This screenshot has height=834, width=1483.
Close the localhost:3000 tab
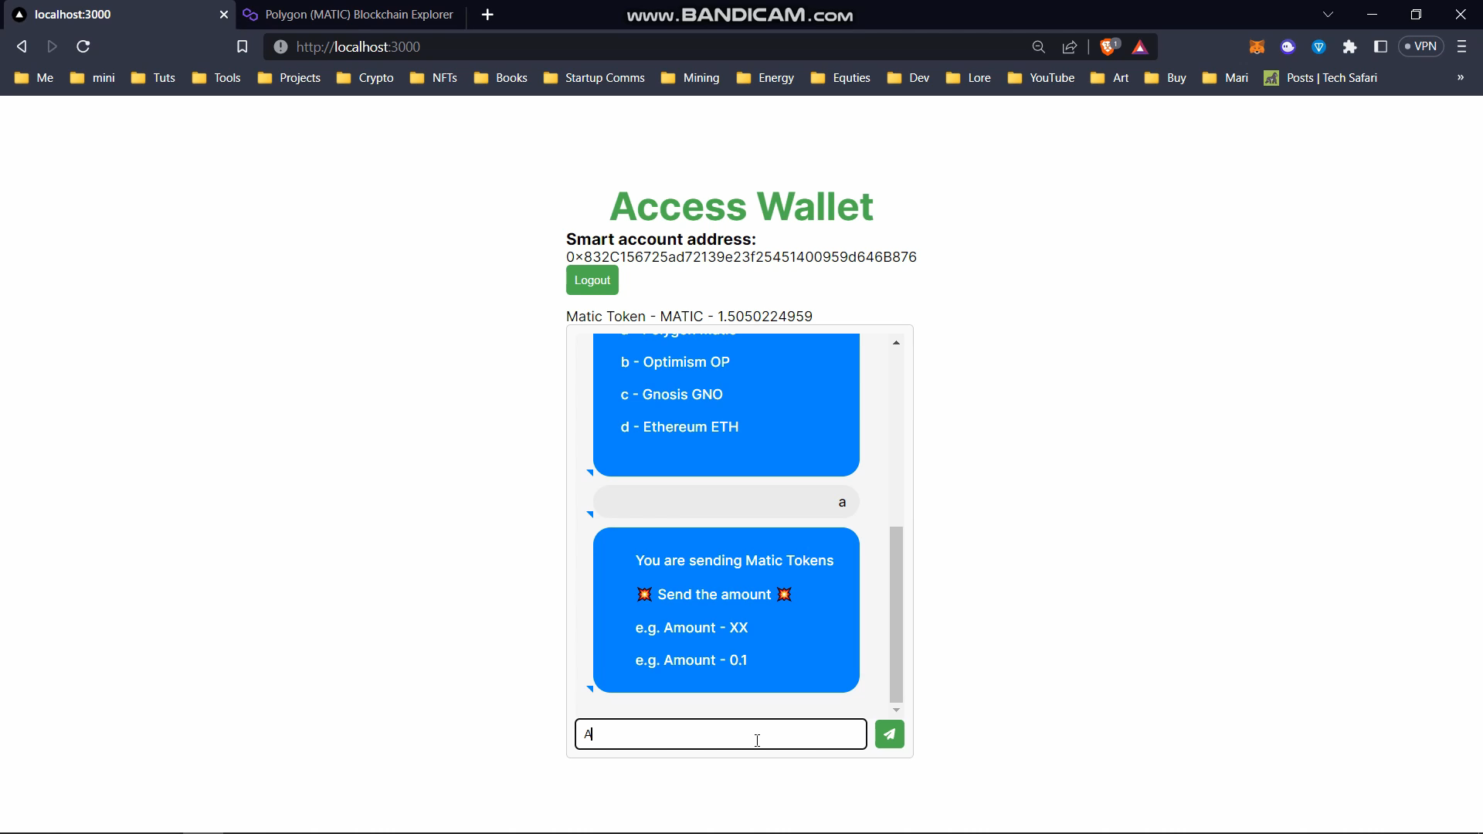[x=224, y=15]
